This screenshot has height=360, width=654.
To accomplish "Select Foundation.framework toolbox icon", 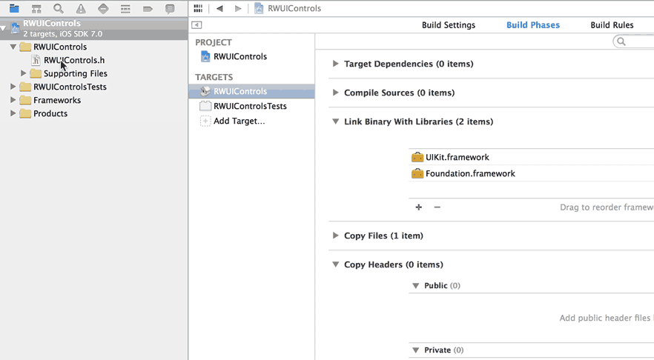I will coord(417,173).
